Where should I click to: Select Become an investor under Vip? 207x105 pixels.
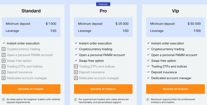pyautogui.click(x=175, y=89)
